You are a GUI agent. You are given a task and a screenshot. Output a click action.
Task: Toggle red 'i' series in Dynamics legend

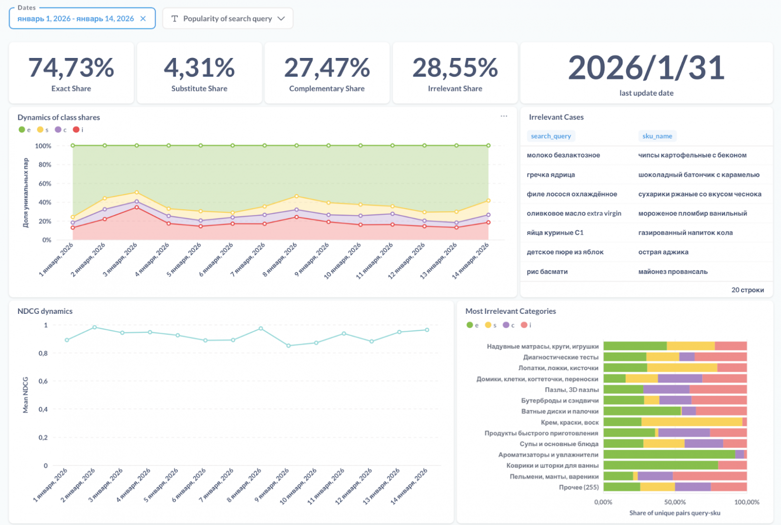click(x=78, y=130)
